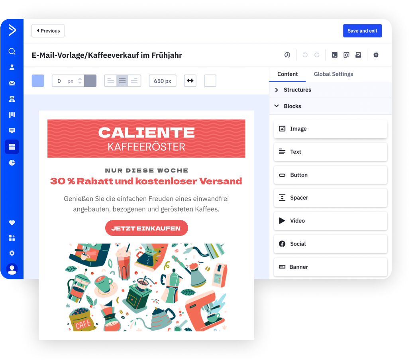Open the light blue background color swatch
Image resolution: width=412 pixels, height=363 pixels.
[38, 81]
